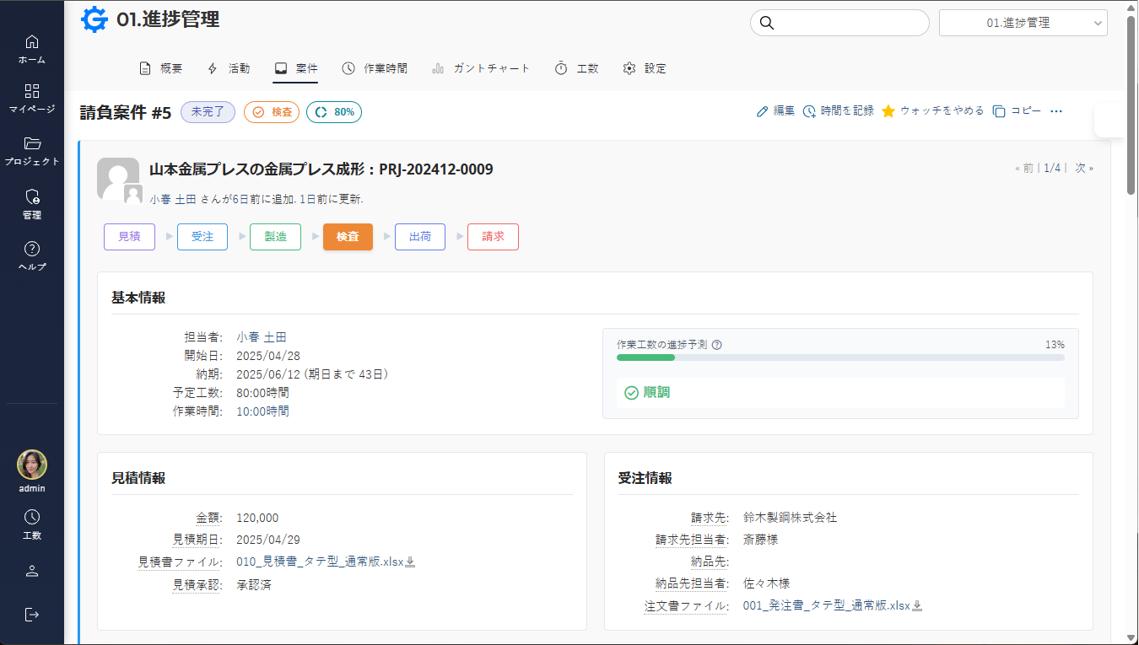Toggle the ウォッチをやめる star watch
The width and height of the screenshot is (1139, 645).
pyautogui.click(x=888, y=111)
